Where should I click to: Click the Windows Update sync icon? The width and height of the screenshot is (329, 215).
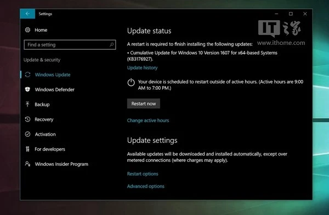28,75
